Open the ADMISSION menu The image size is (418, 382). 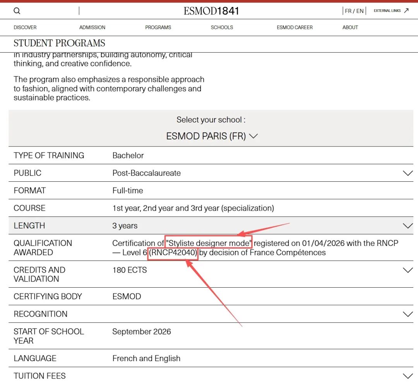pos(92,27)
